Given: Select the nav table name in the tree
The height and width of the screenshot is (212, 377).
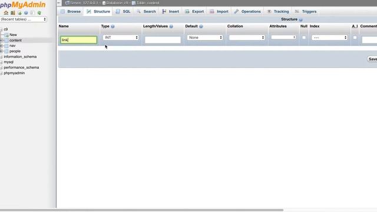Looking at the screenshot, I should (x=12, y=46).
